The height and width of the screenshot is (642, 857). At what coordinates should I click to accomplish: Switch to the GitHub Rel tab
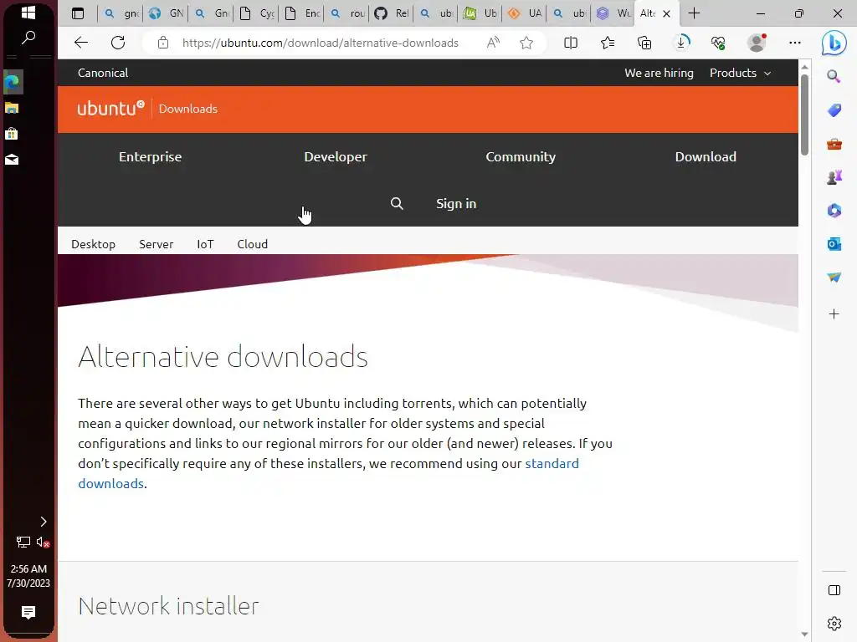pos(392,13)
